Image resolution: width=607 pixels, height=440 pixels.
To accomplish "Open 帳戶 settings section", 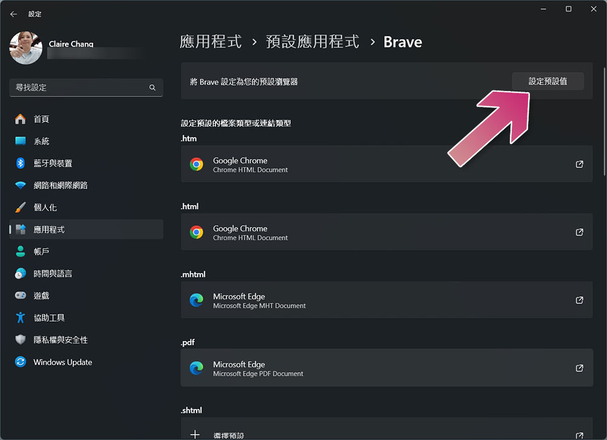I will 86,251.
